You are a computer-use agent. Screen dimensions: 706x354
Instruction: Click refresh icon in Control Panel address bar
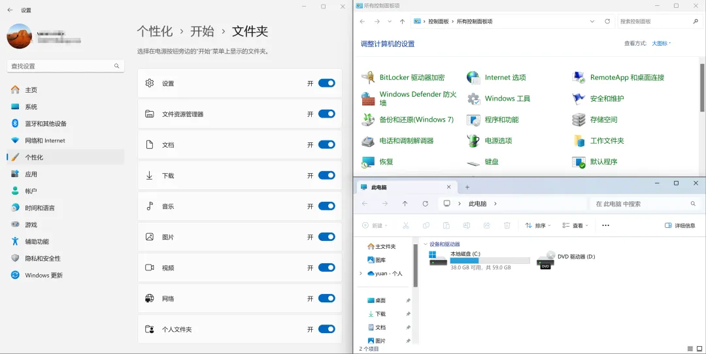click(607, 21)
